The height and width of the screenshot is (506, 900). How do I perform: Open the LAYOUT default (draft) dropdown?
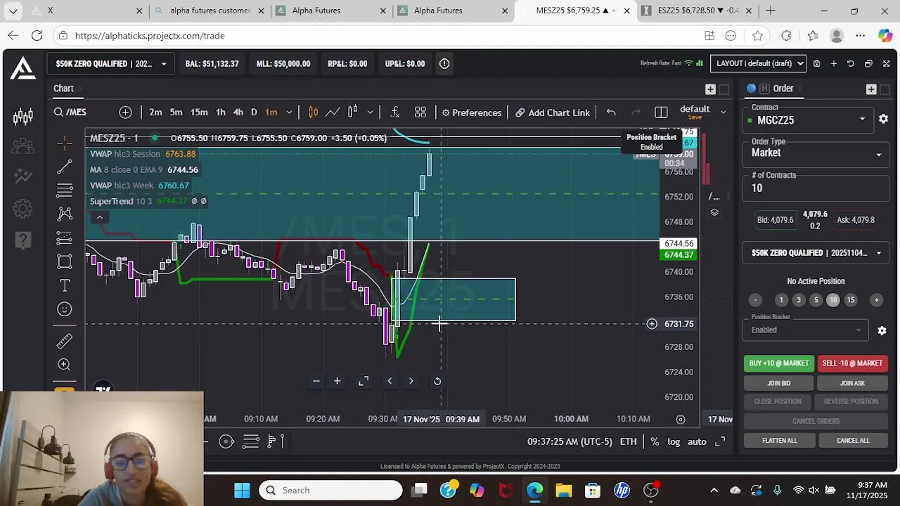tap(758, 63)
